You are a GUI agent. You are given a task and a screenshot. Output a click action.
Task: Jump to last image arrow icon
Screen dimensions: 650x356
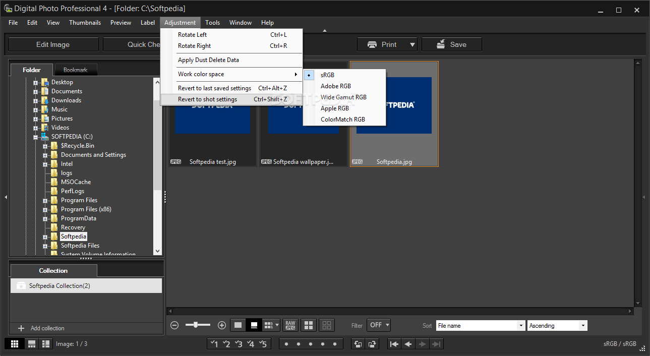pos(437,344)
